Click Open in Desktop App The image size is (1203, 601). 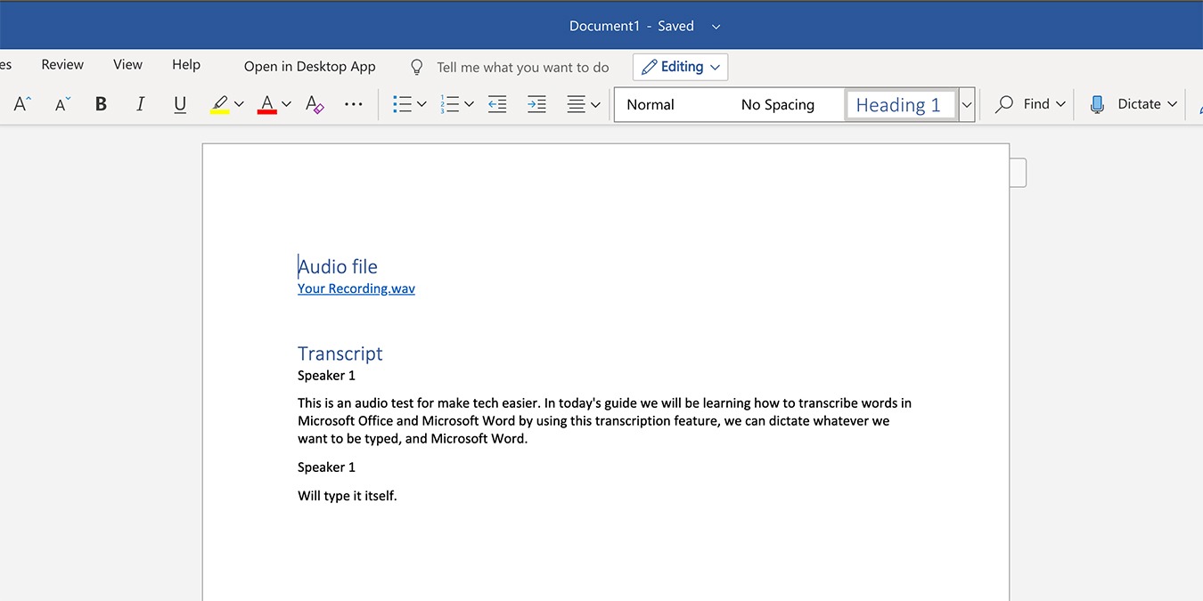[309, 66]
